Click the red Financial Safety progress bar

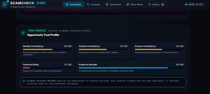point(47,68)
